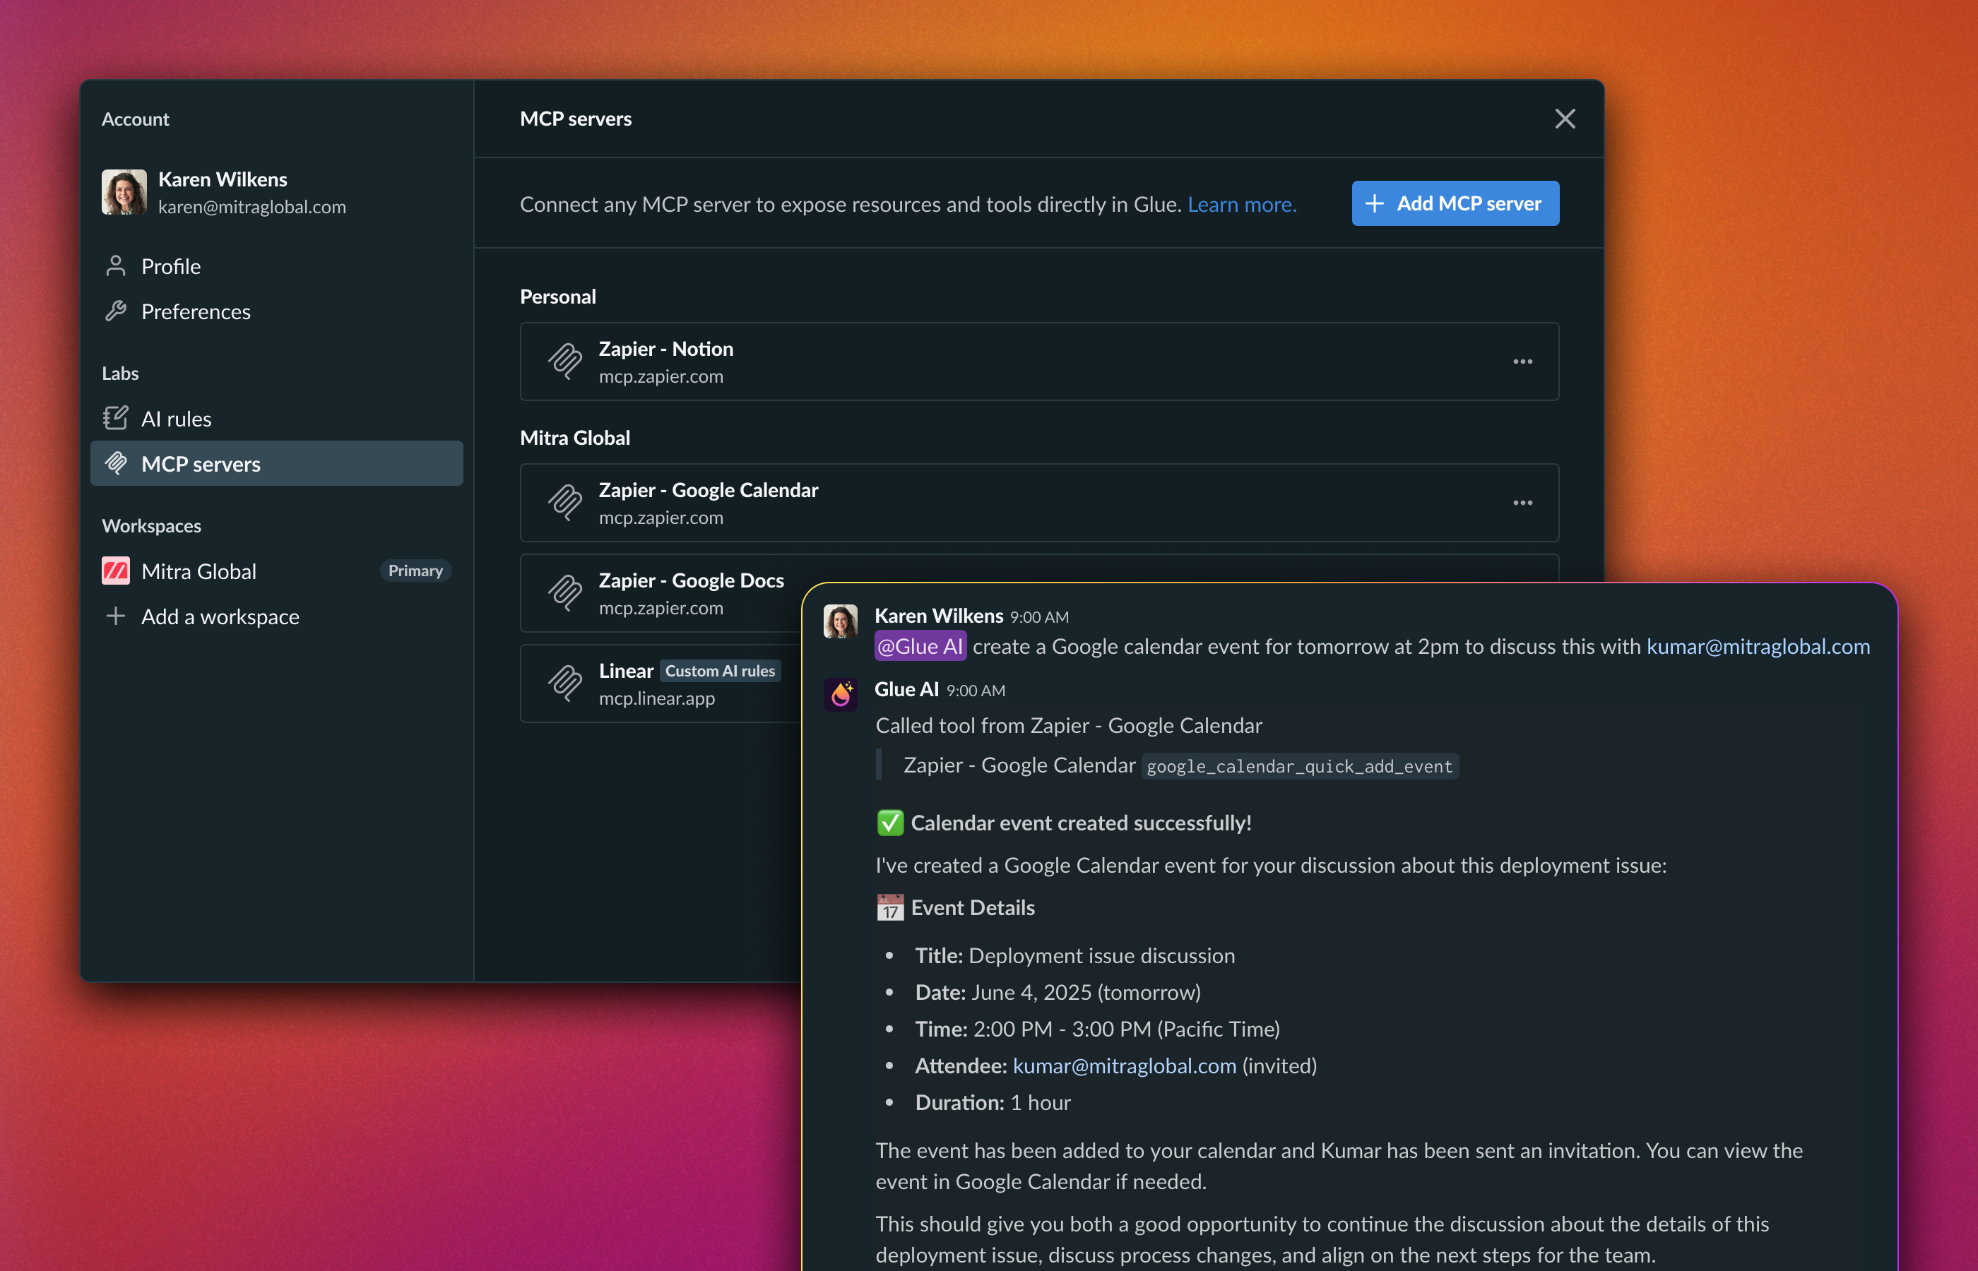Click Attendee email link in event details
This screenshot has height=1271, width=1978.
(1123, 1066)
